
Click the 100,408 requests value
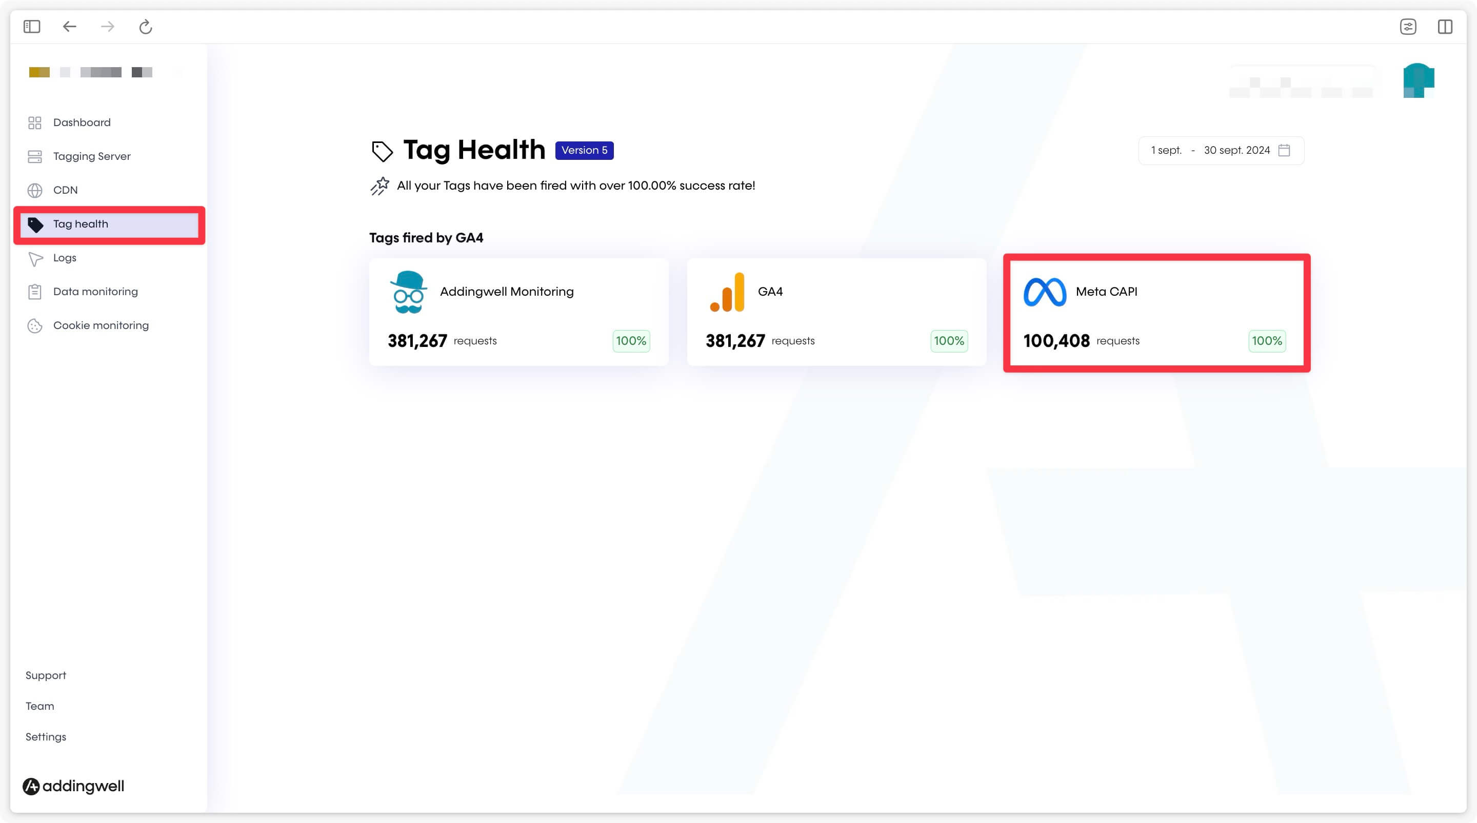click(x=1056, y=341)
